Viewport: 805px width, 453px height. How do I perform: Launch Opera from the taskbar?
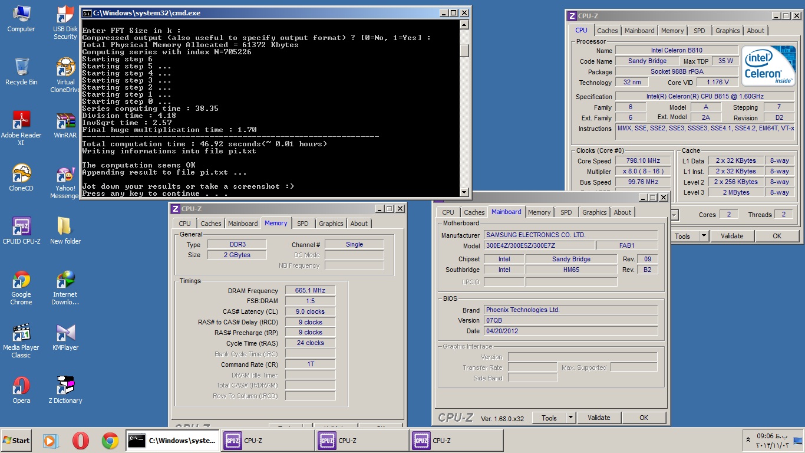pos(81,441)
